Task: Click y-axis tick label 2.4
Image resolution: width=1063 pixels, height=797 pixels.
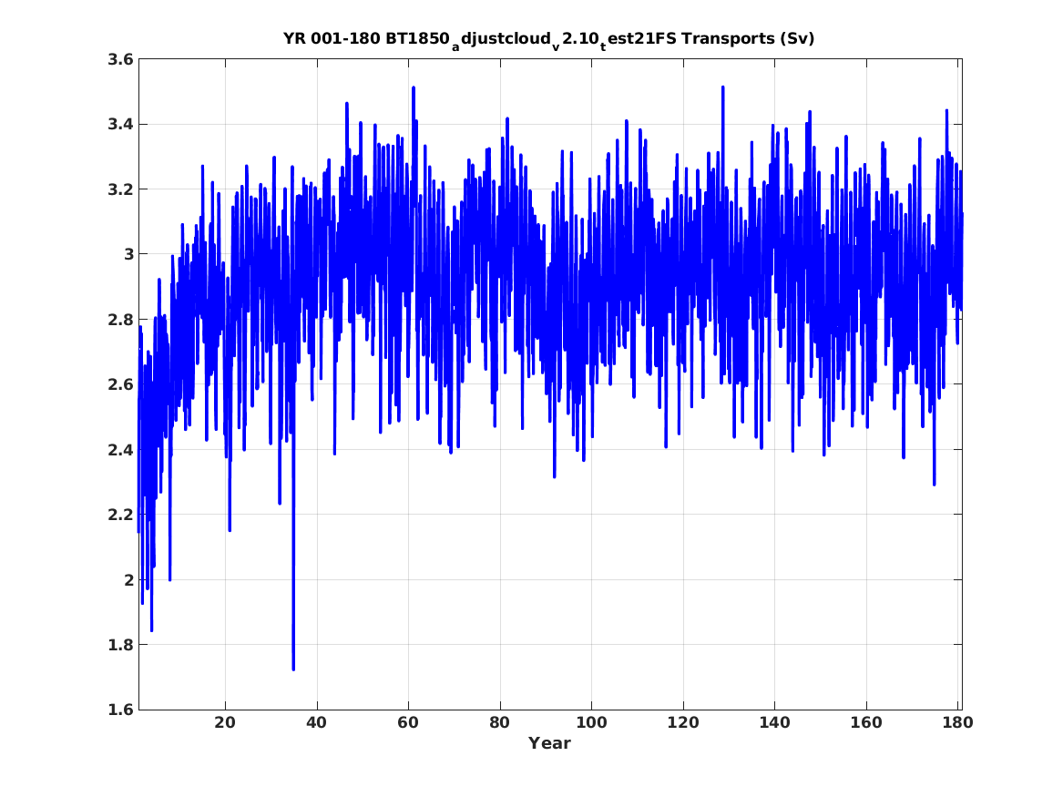Action: click(120, 450)
